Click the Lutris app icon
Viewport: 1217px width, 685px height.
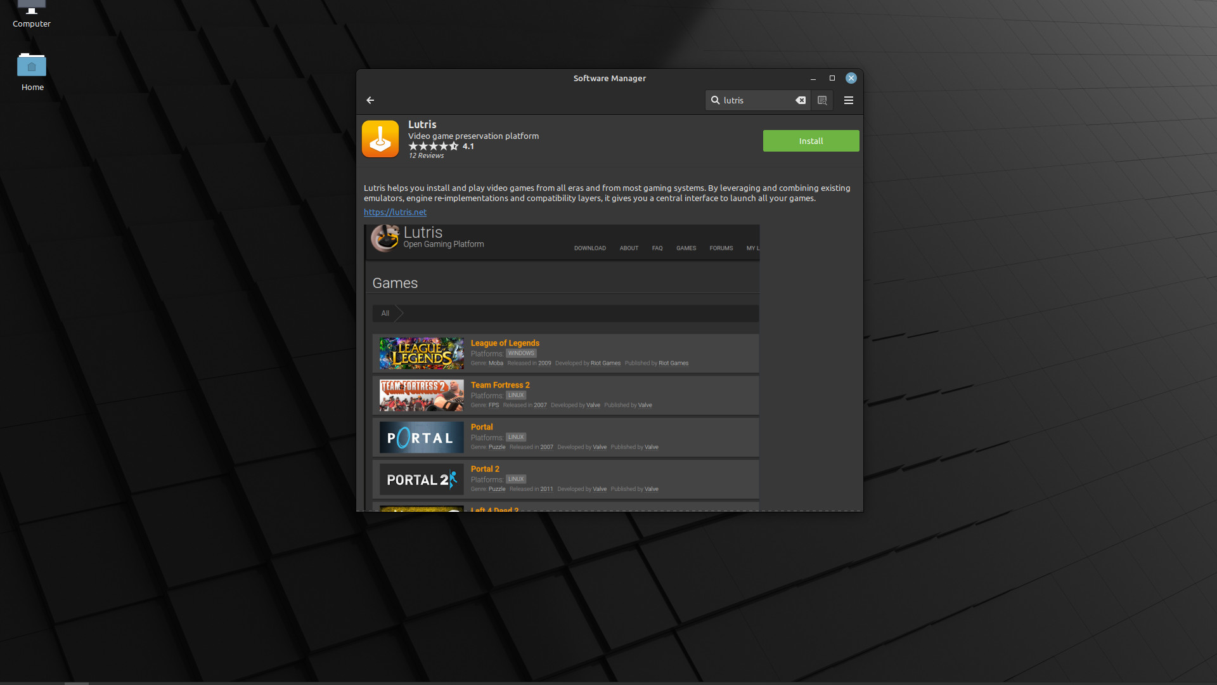tap(380, 139)
